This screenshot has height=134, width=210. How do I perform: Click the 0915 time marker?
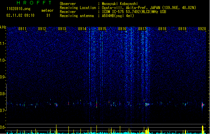click(x=102, y=29)
